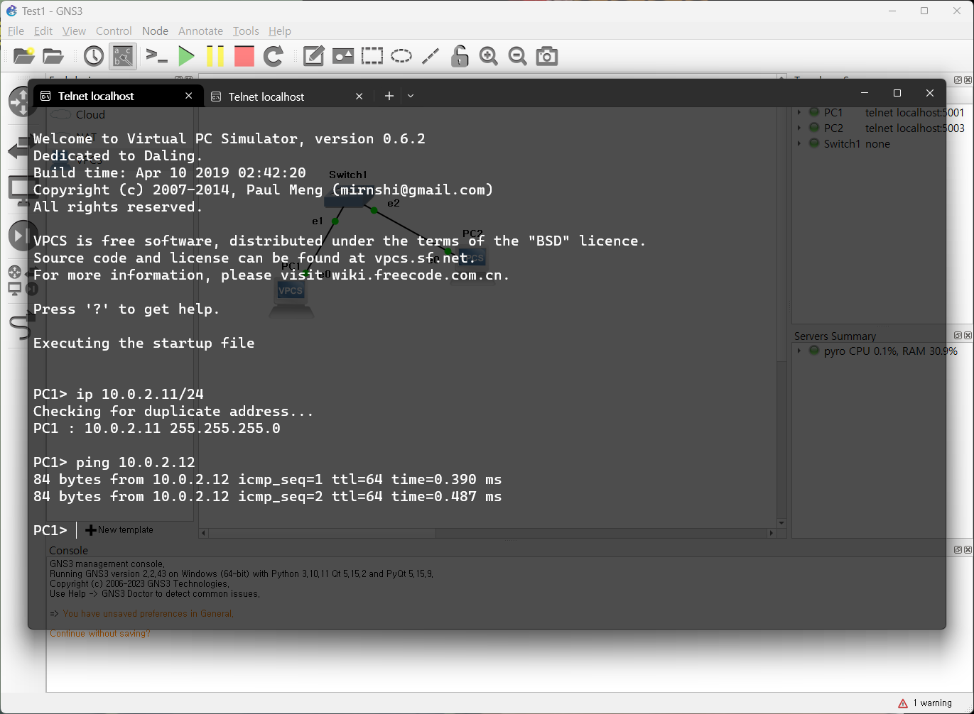This screenshot has height=714, width=974.
Task: Maximize the Telnet terminal window
Action: point(897,93)
